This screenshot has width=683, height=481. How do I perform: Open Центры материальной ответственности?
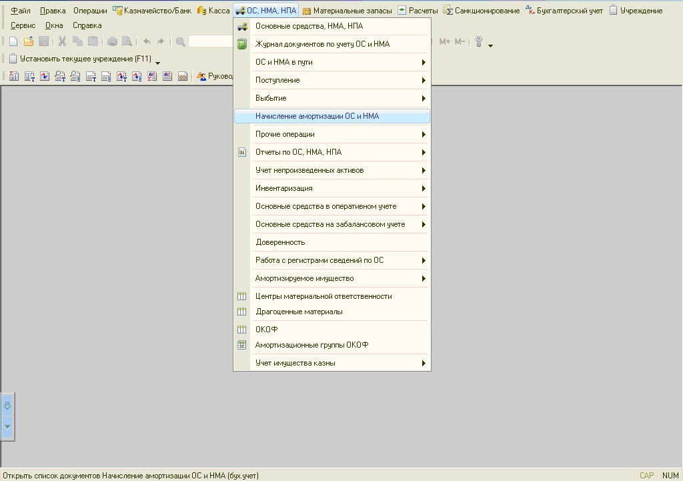click(332, 296)
